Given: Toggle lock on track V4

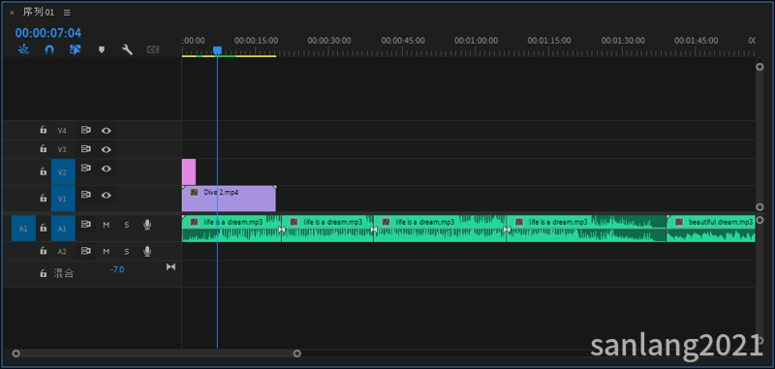Looking at the screenshot, I should tap(44, 130).
